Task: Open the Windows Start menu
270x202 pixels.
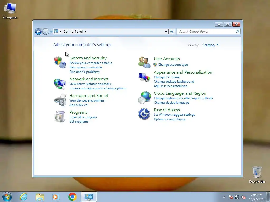Action: point(7,197)
